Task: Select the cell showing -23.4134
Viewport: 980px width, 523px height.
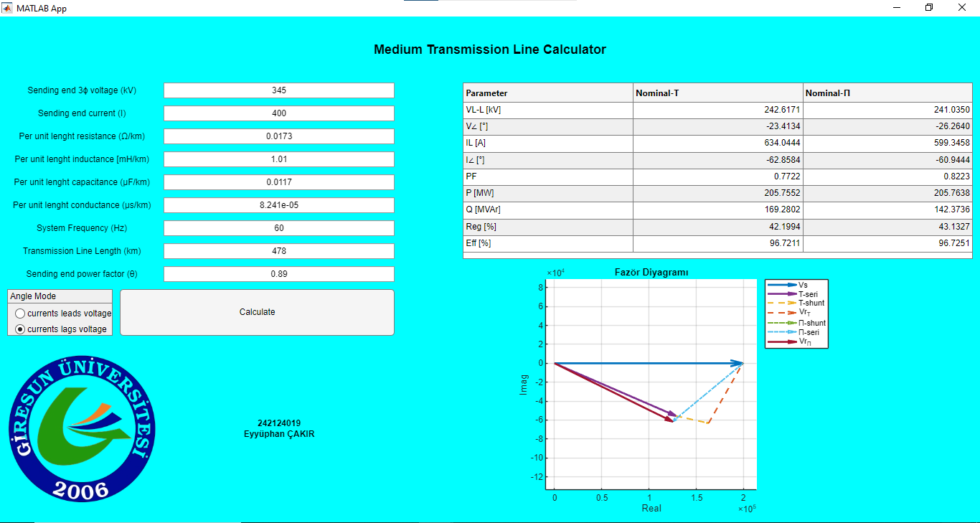Action: [x=718, y=127]
